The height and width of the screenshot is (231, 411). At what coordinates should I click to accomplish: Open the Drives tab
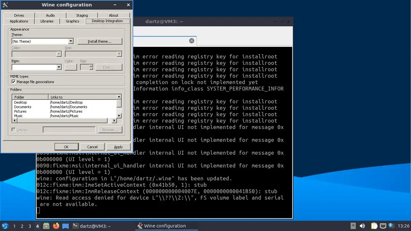(x=19, y=15)
